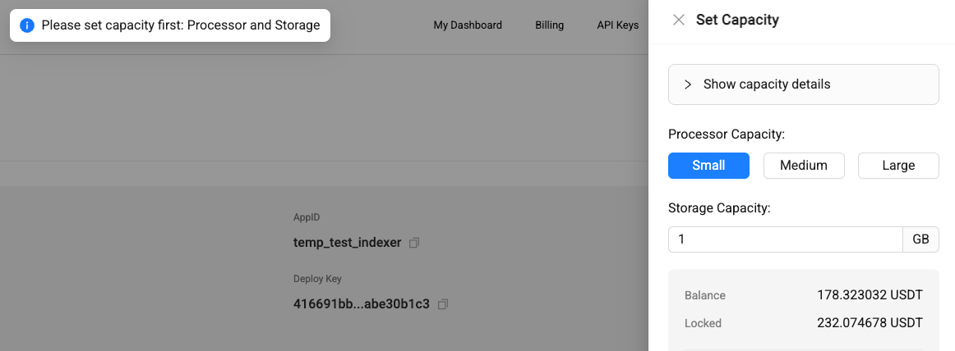Pick Large processor capacity

point(897,166)
